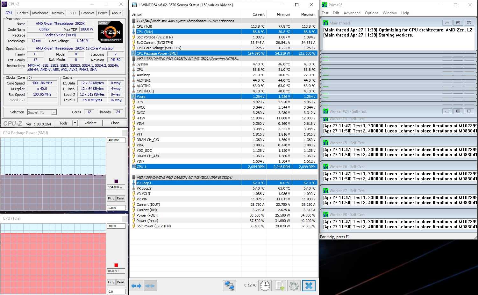Click the log file with plus icon
Screen dimensions: 478x295
[280, 286]
